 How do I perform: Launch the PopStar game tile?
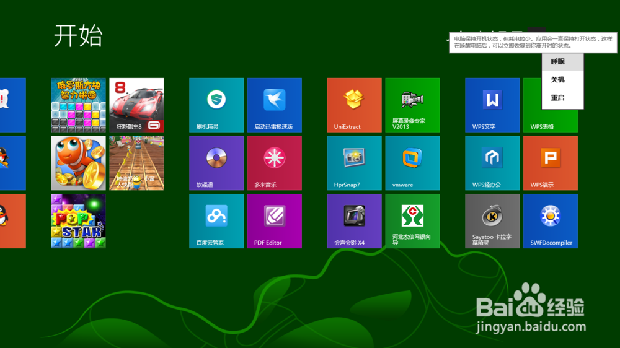(x=78, y=221)
